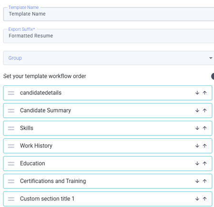Click the Education drag handle icon
The image size is (214, 207).
coord(11,164)
